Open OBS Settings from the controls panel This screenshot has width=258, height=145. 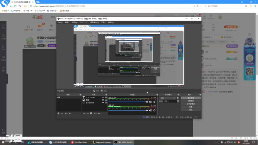click(x=191, y=107)
